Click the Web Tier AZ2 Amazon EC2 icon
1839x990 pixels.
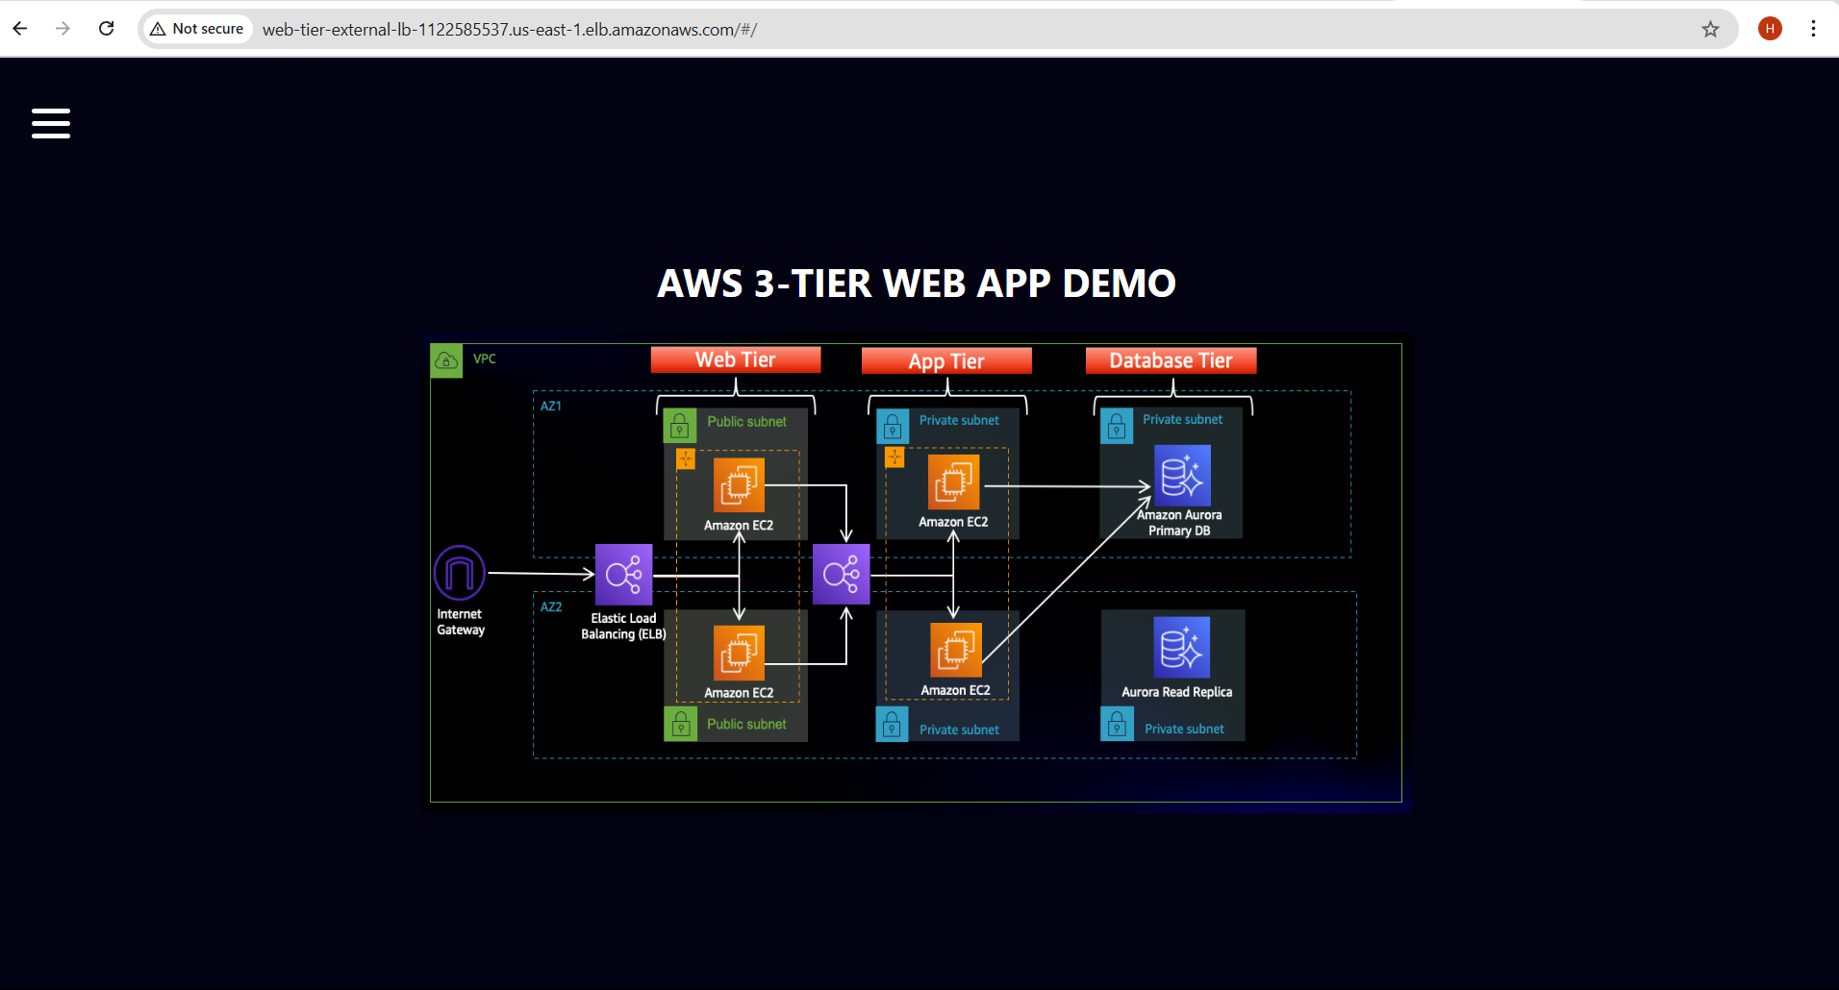739,653
